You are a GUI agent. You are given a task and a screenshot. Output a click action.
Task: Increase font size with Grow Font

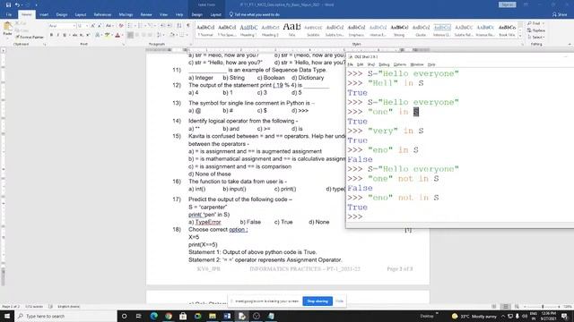[93, 26]
